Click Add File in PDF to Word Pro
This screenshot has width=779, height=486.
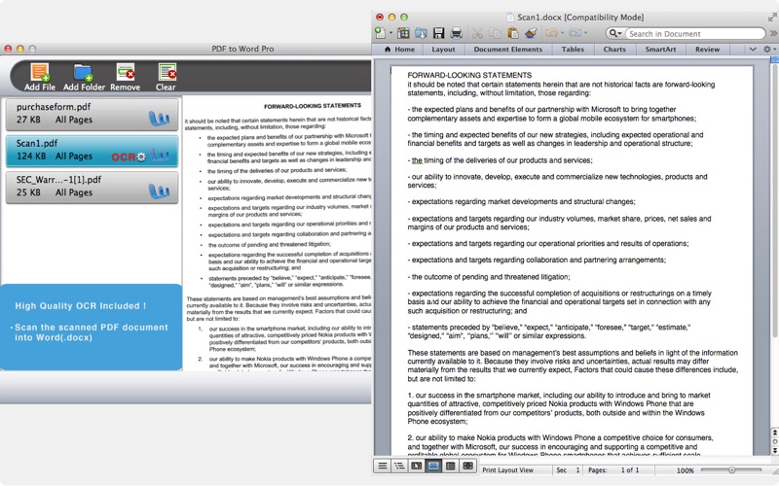40,77
